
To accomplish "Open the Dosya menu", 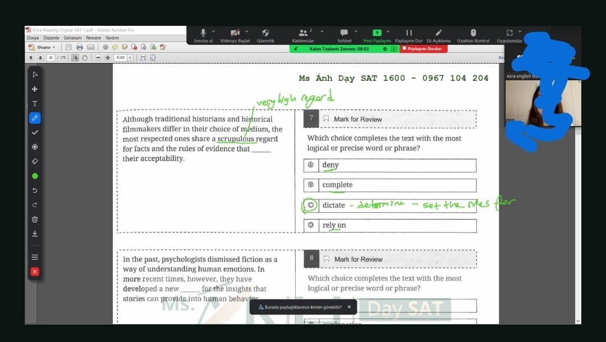I will [33, 38].
